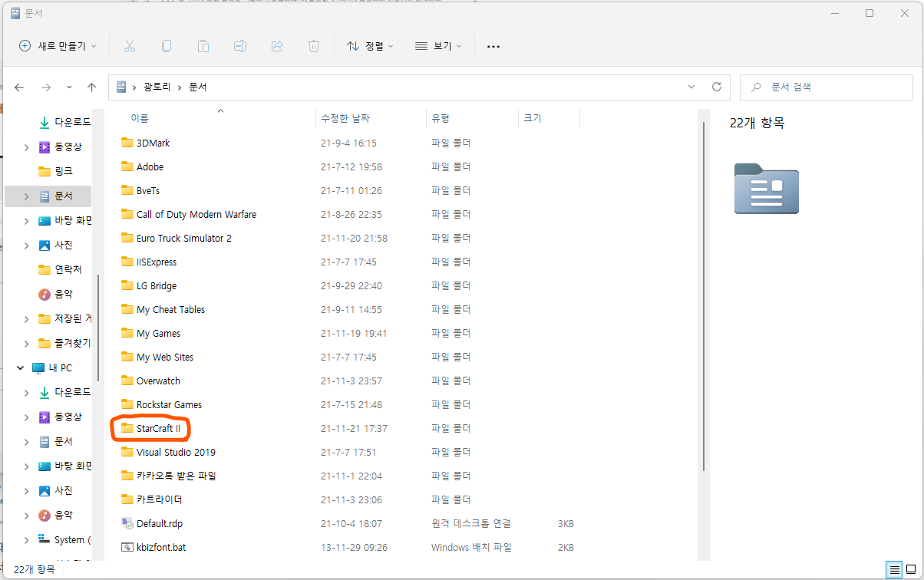Viewport: 924px width, 580px height.
Task: Sort by 수정한 날짜 column header
Action: point(345,118)
